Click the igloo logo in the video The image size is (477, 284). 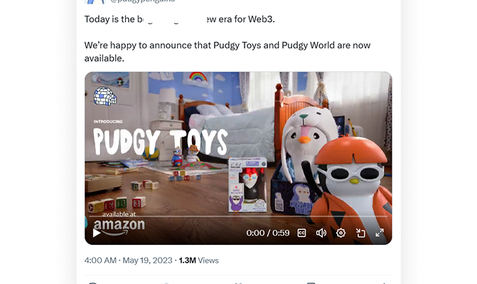pos(105,96)
